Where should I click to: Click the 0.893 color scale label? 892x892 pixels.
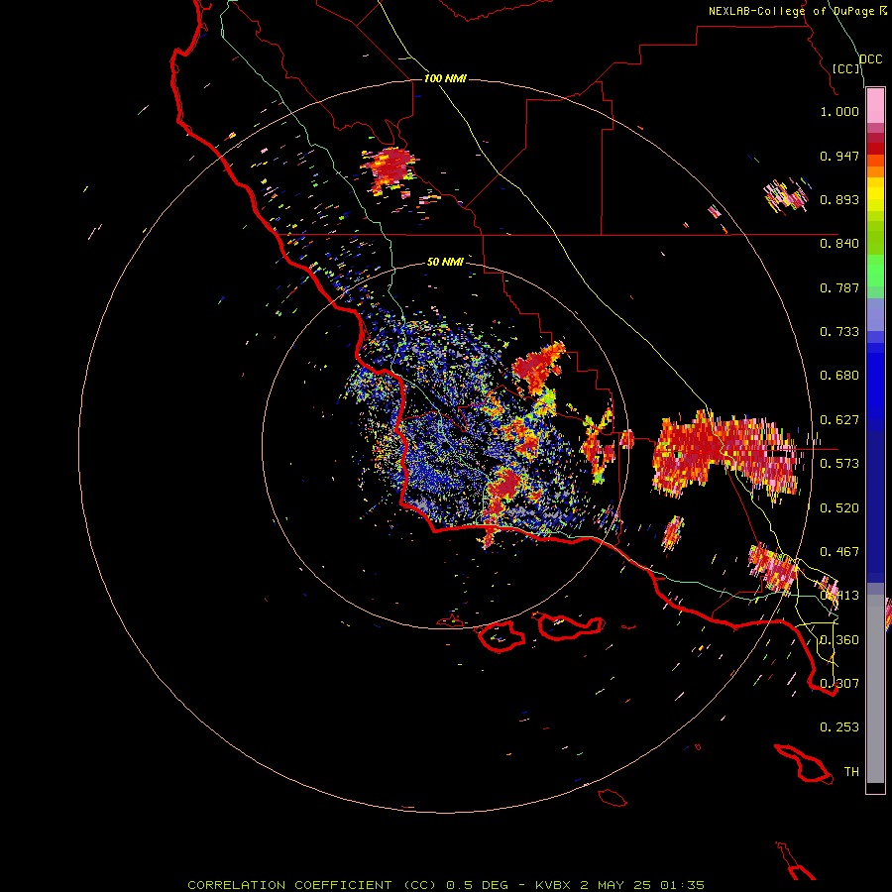839,199
